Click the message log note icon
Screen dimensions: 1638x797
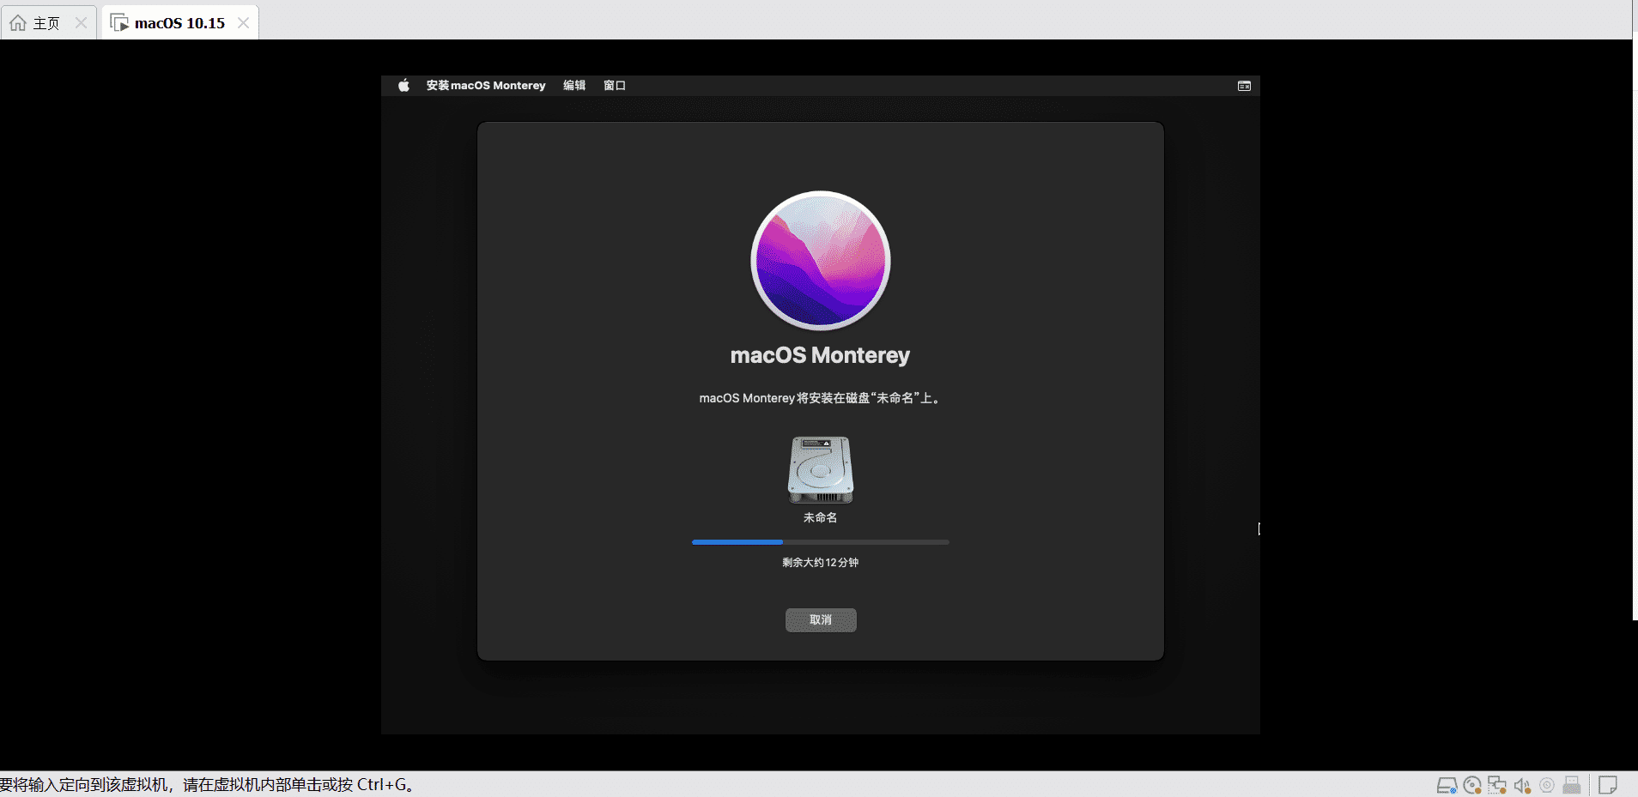pos(1608,785)
